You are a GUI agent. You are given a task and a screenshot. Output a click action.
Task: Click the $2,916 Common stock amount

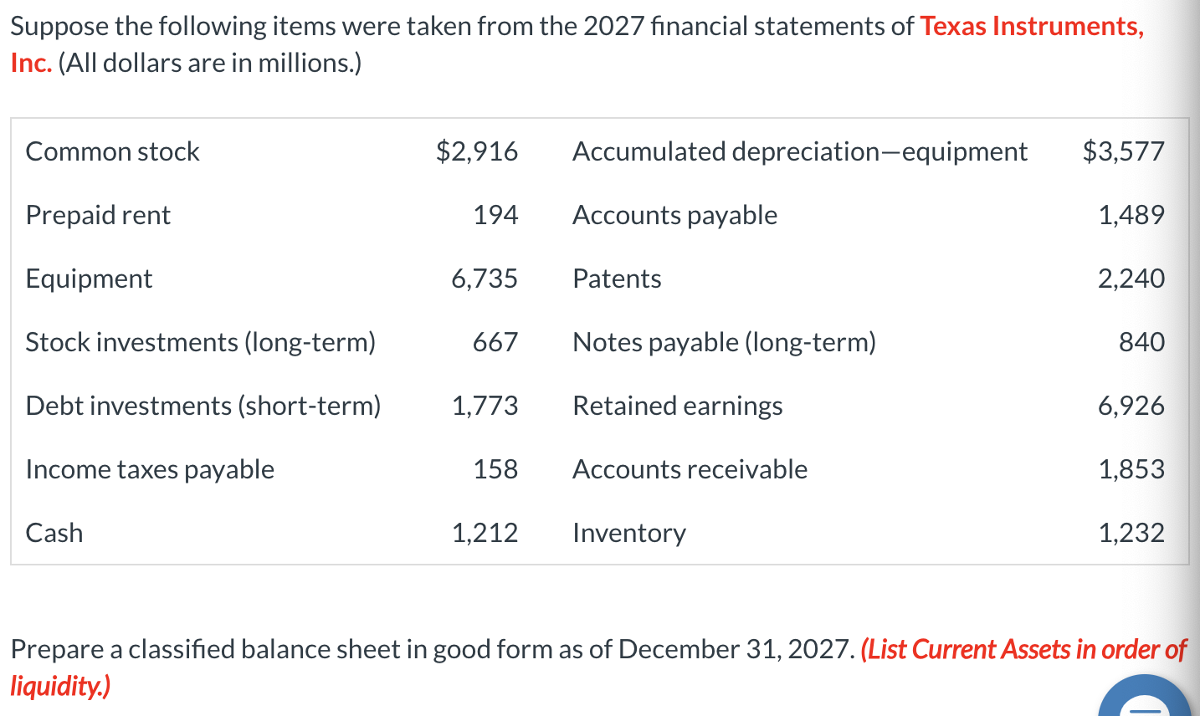476,151
